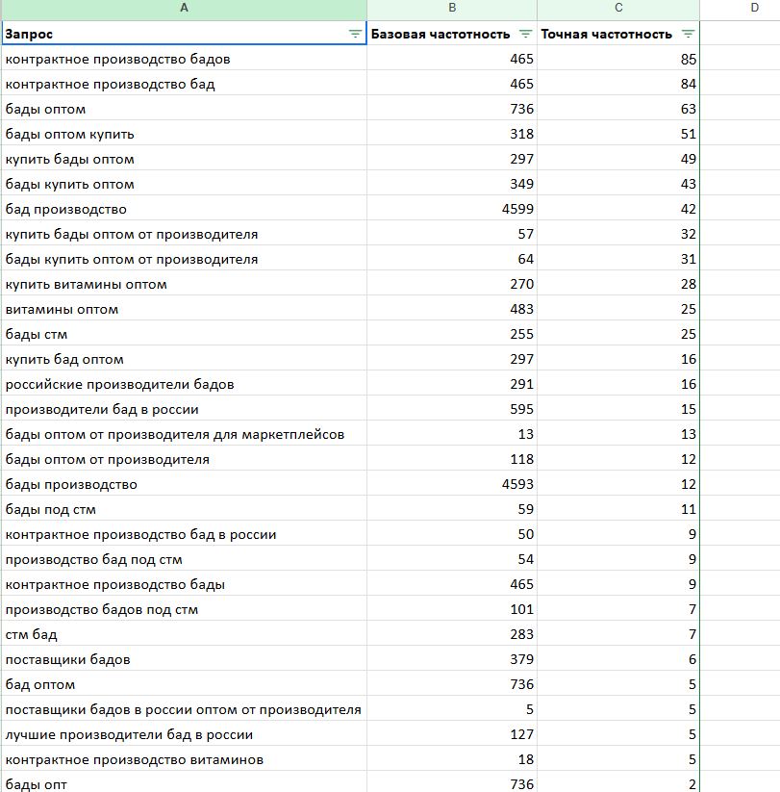Select cell купить бады оптом
Screen dimensions: 780x792
pyautogui.click(x=184, y=159)
